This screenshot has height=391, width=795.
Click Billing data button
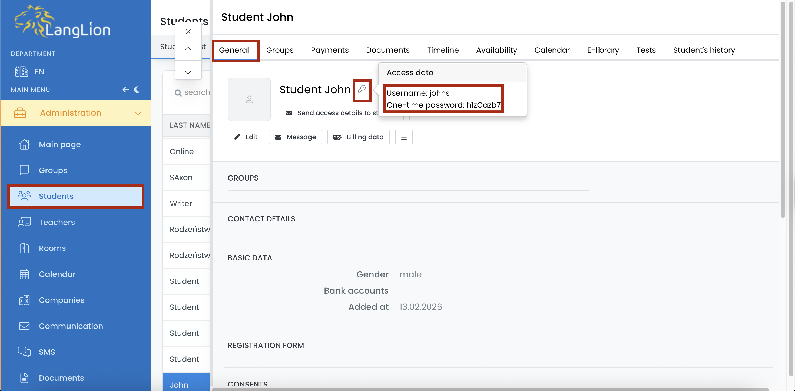click(x=358, y=137)
